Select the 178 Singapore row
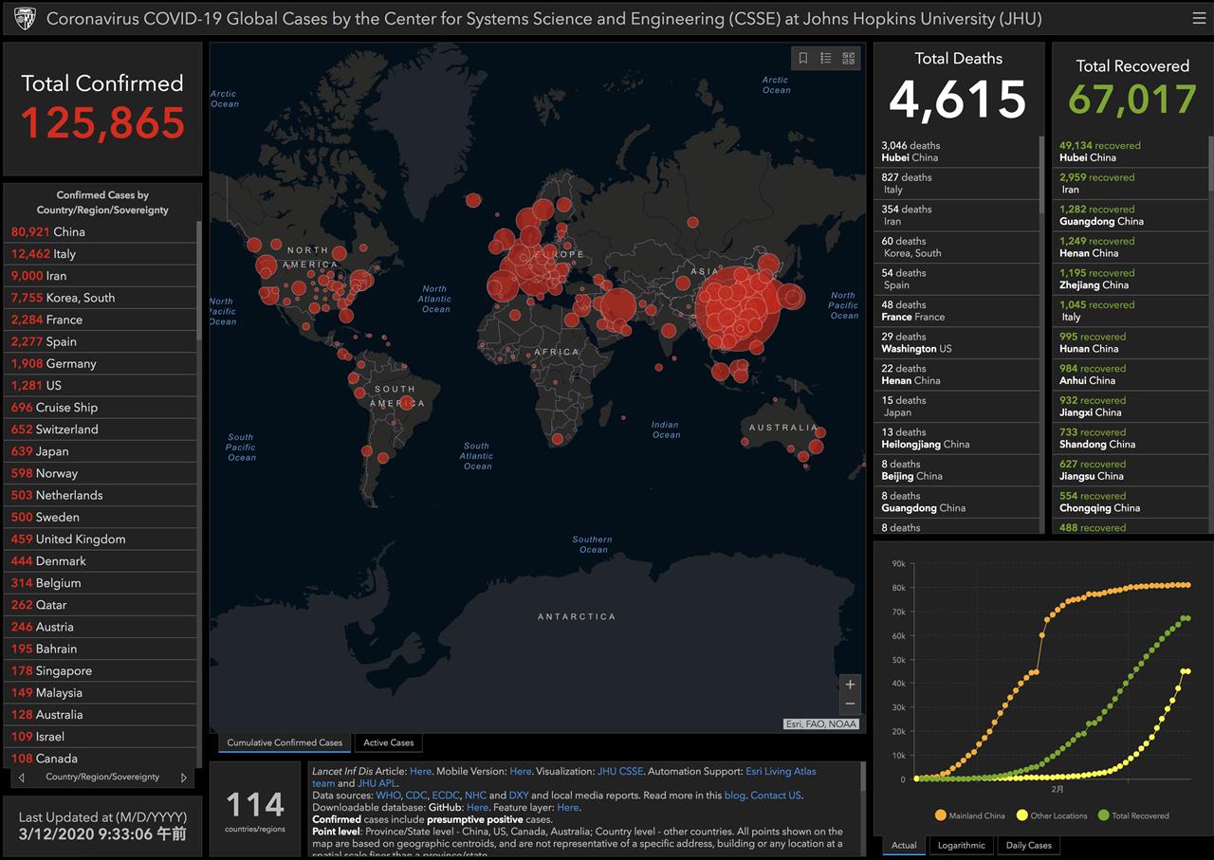Viewport: 1214px width, 860px height. click(x=102, y=670)
